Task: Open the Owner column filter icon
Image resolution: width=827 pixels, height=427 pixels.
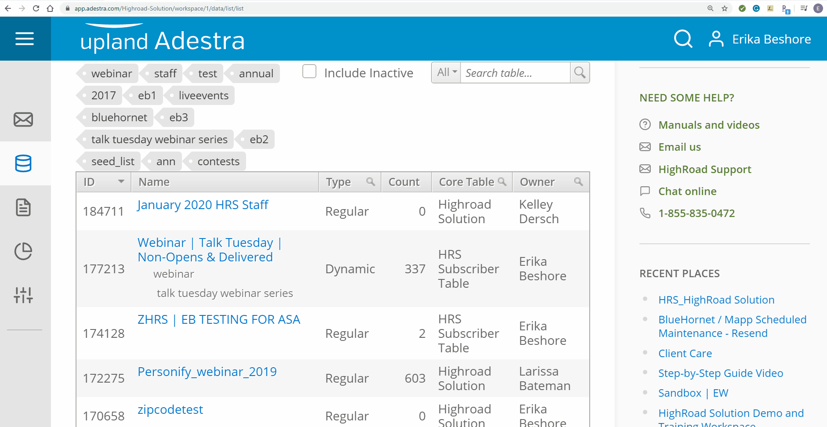Action: point(578,181)
